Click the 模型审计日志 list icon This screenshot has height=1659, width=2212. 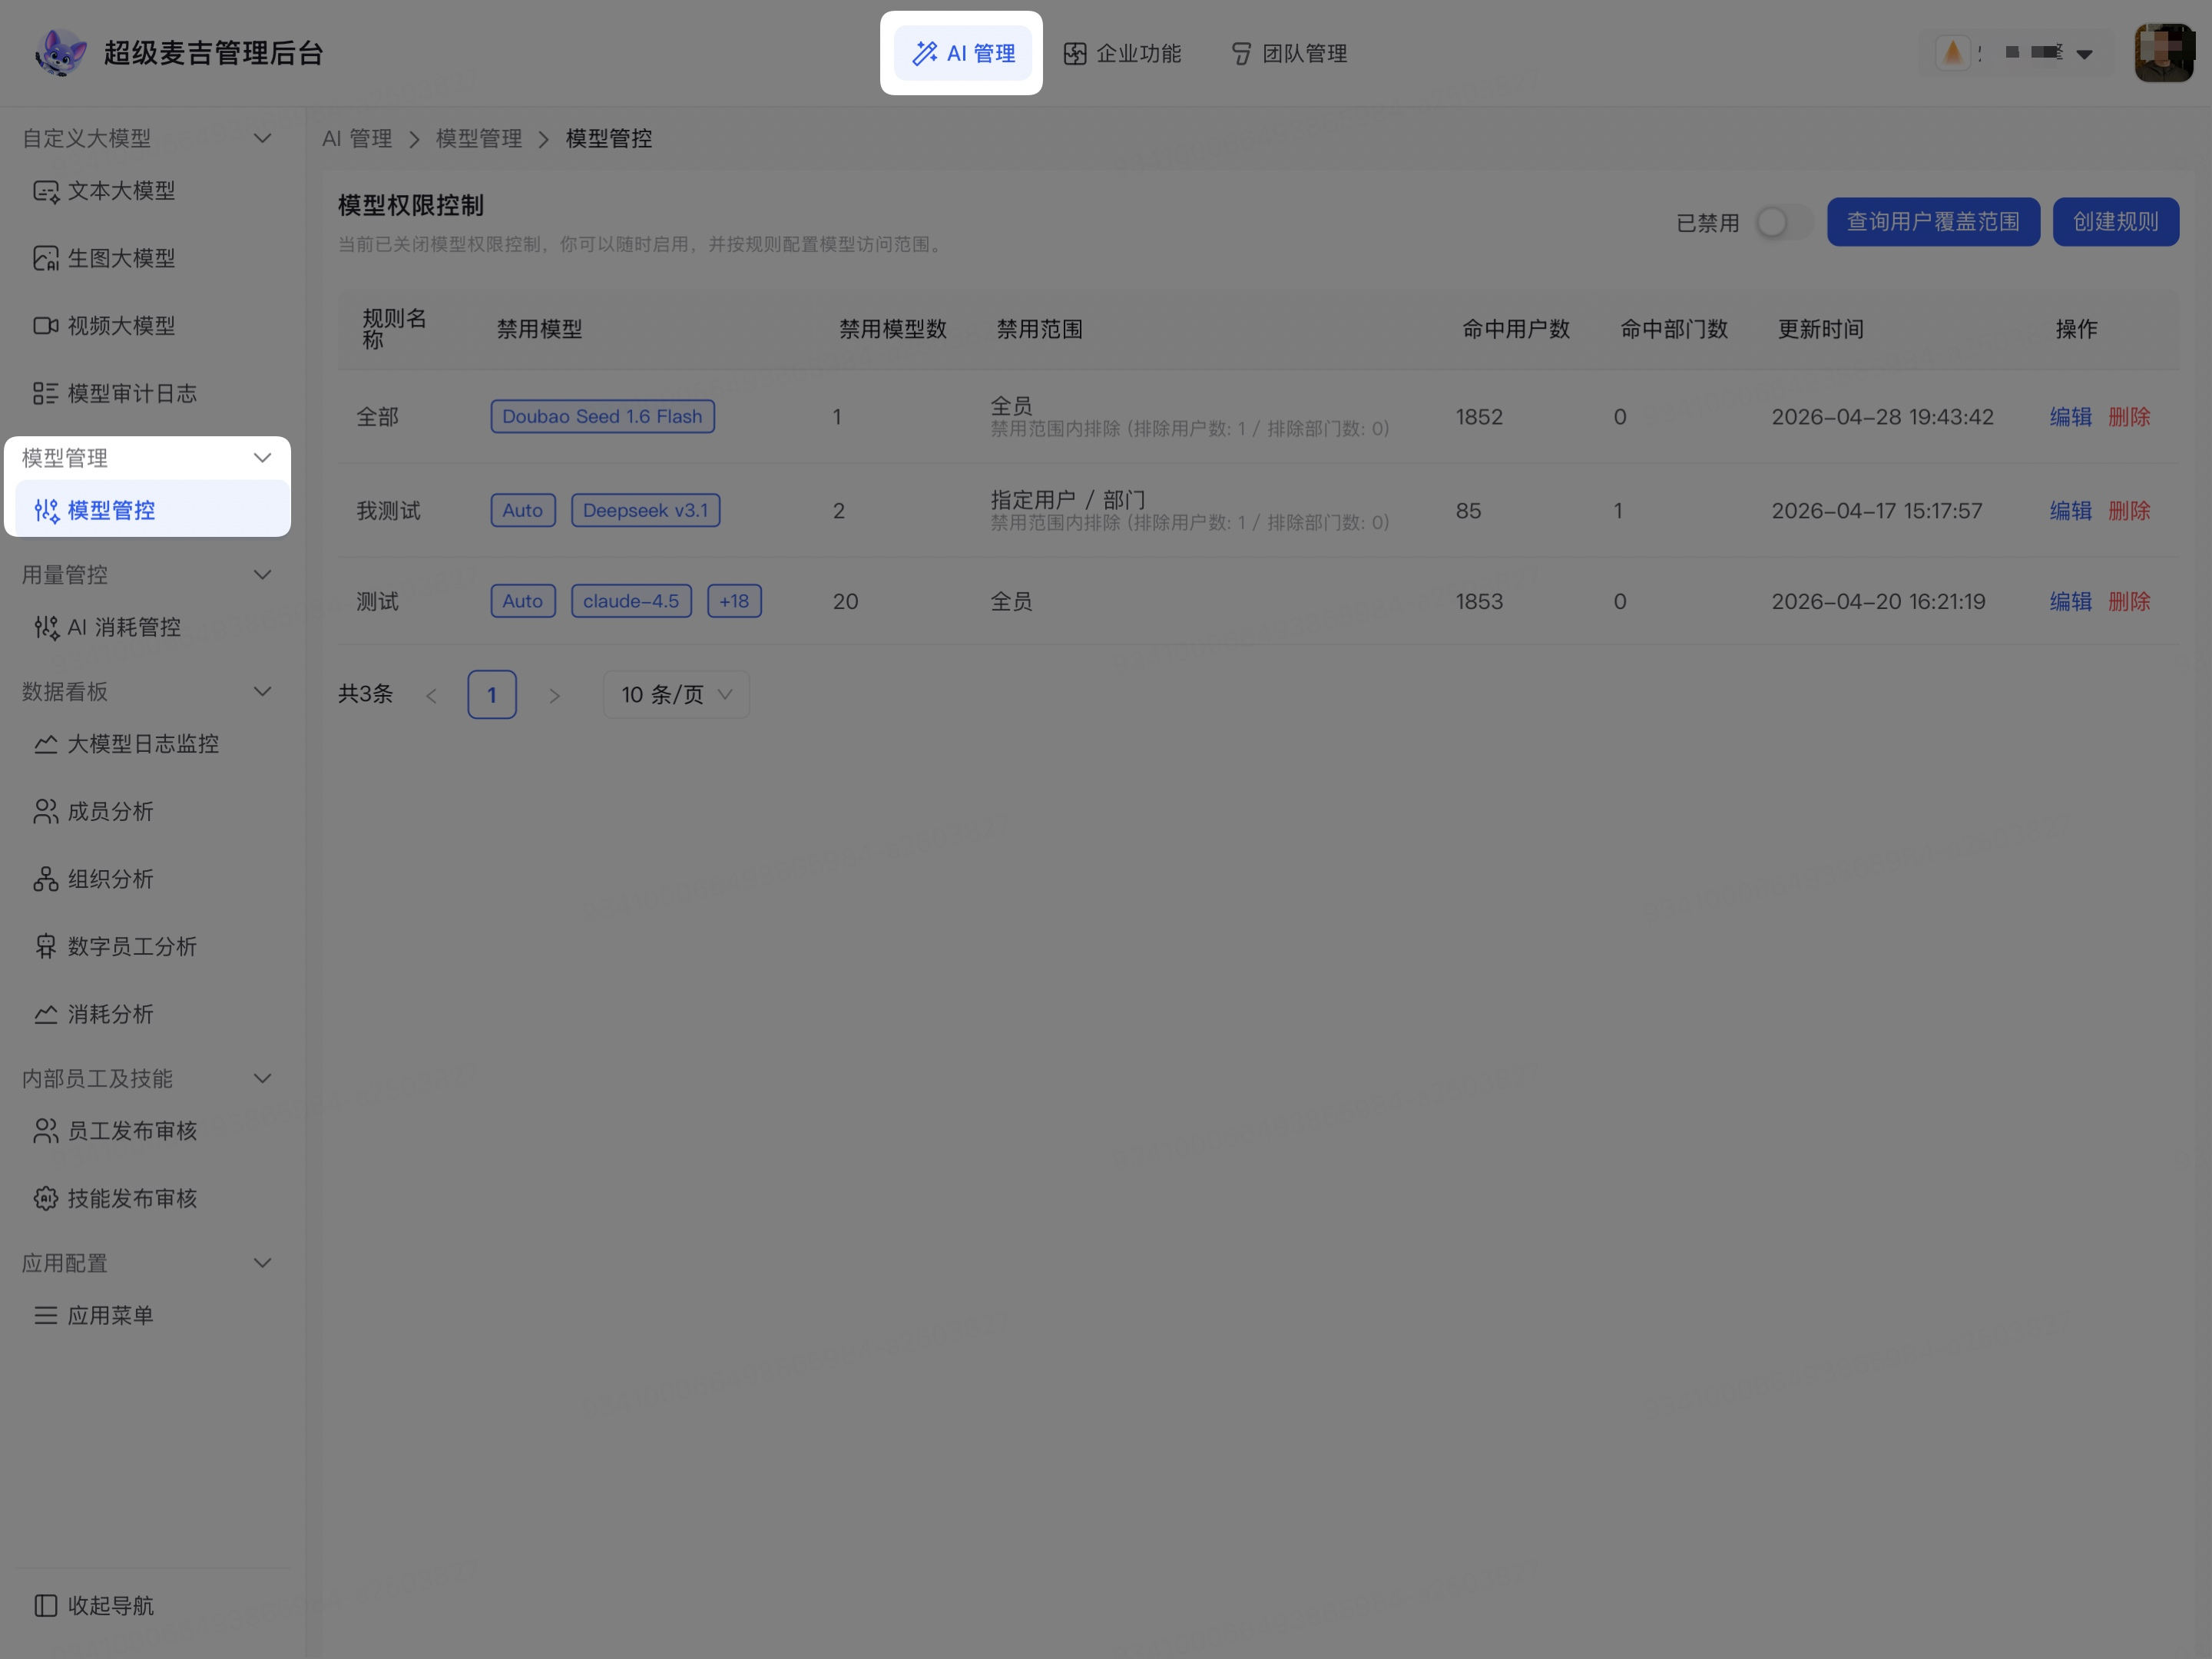[x=46, y=394]
